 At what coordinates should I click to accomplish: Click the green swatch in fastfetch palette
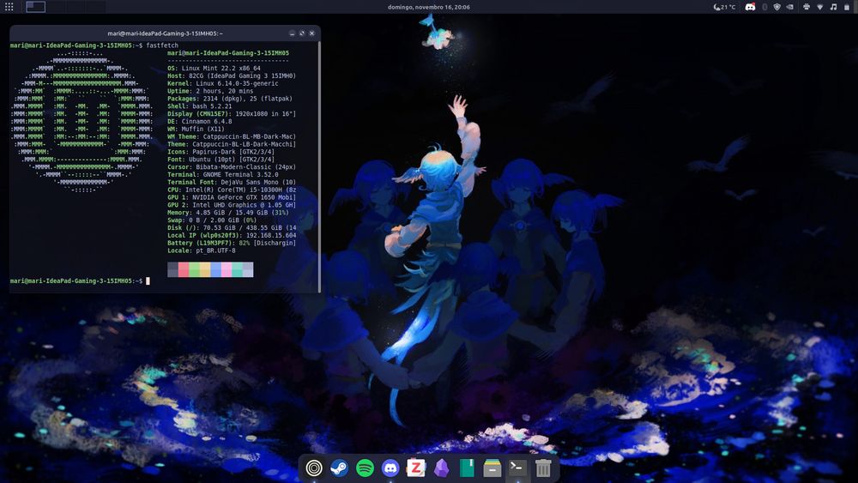point(194,269)
